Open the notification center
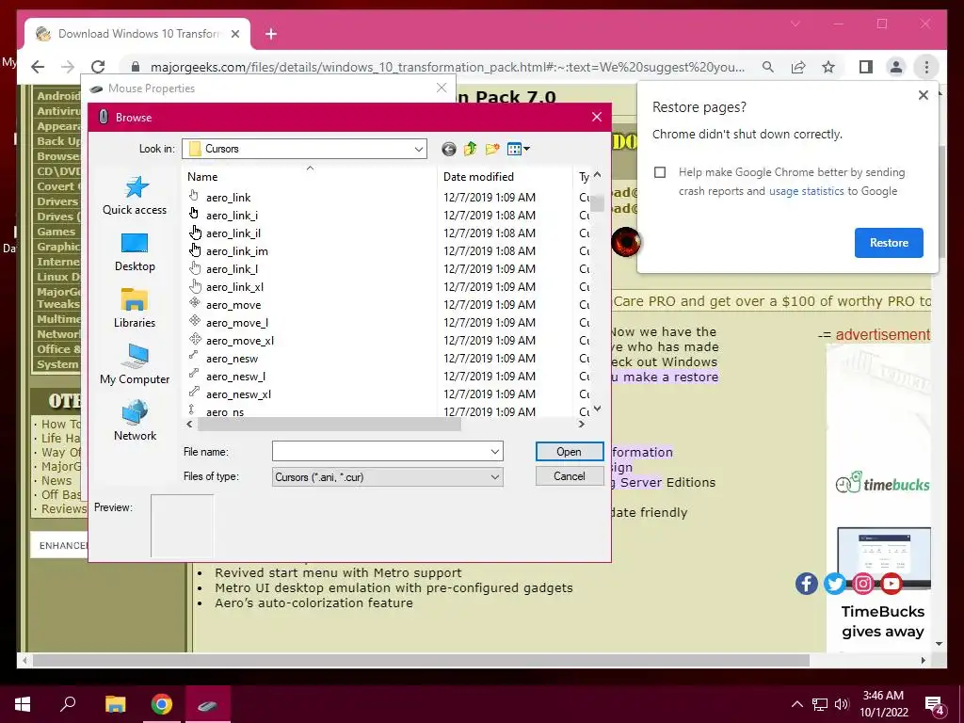Screen dimensions: 964x723 coord(935,705)
